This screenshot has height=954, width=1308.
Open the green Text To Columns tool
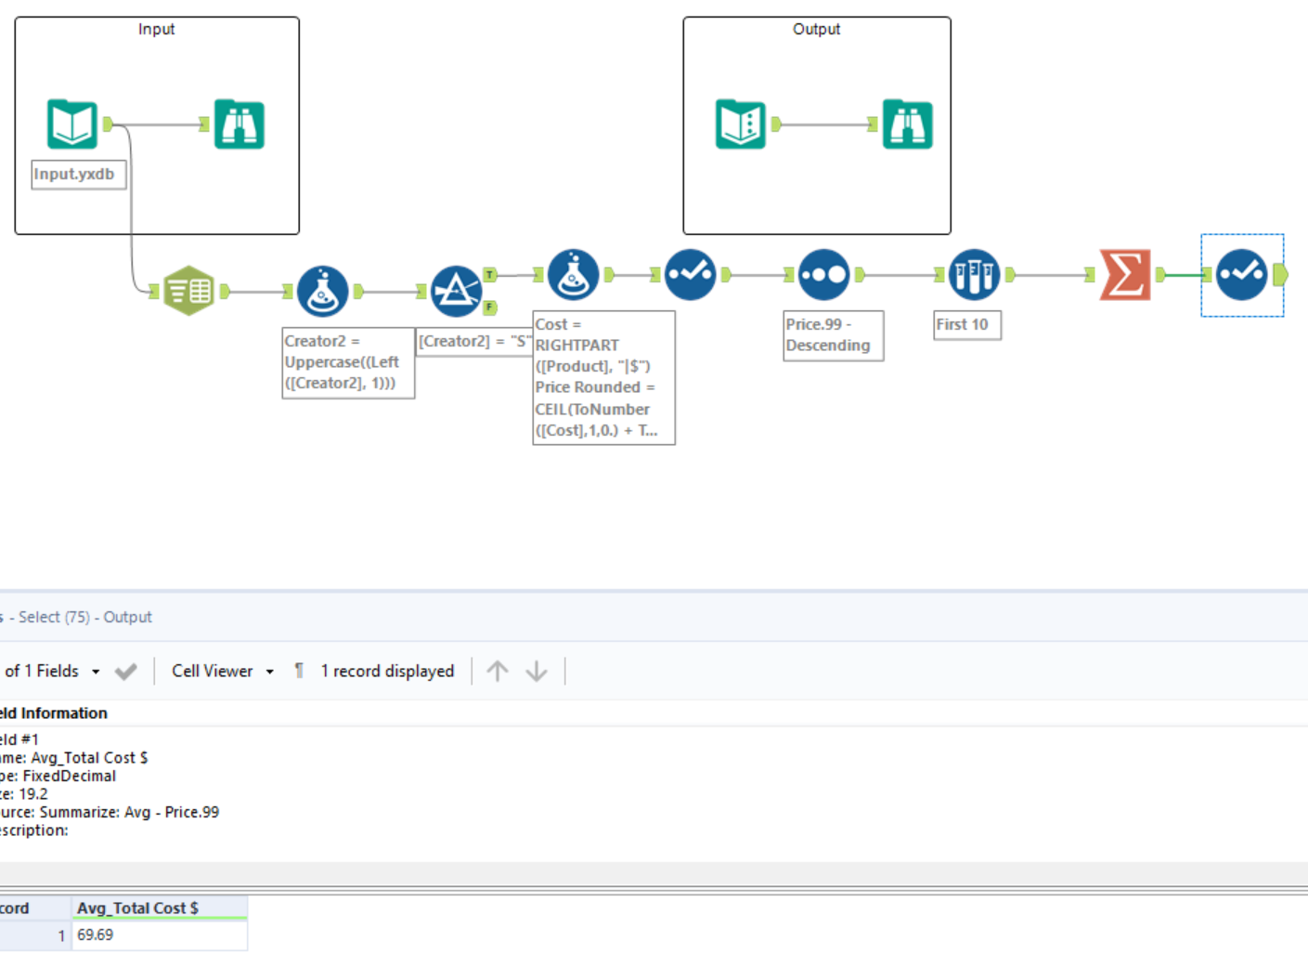click(x=188, y=290)
